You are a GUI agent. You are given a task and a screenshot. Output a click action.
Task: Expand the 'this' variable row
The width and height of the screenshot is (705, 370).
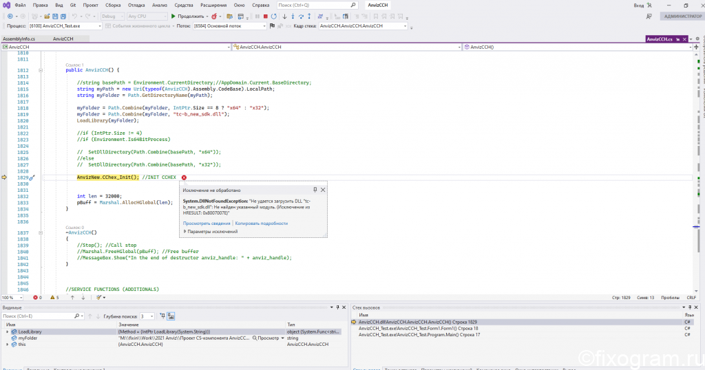(x=7, y=345)
